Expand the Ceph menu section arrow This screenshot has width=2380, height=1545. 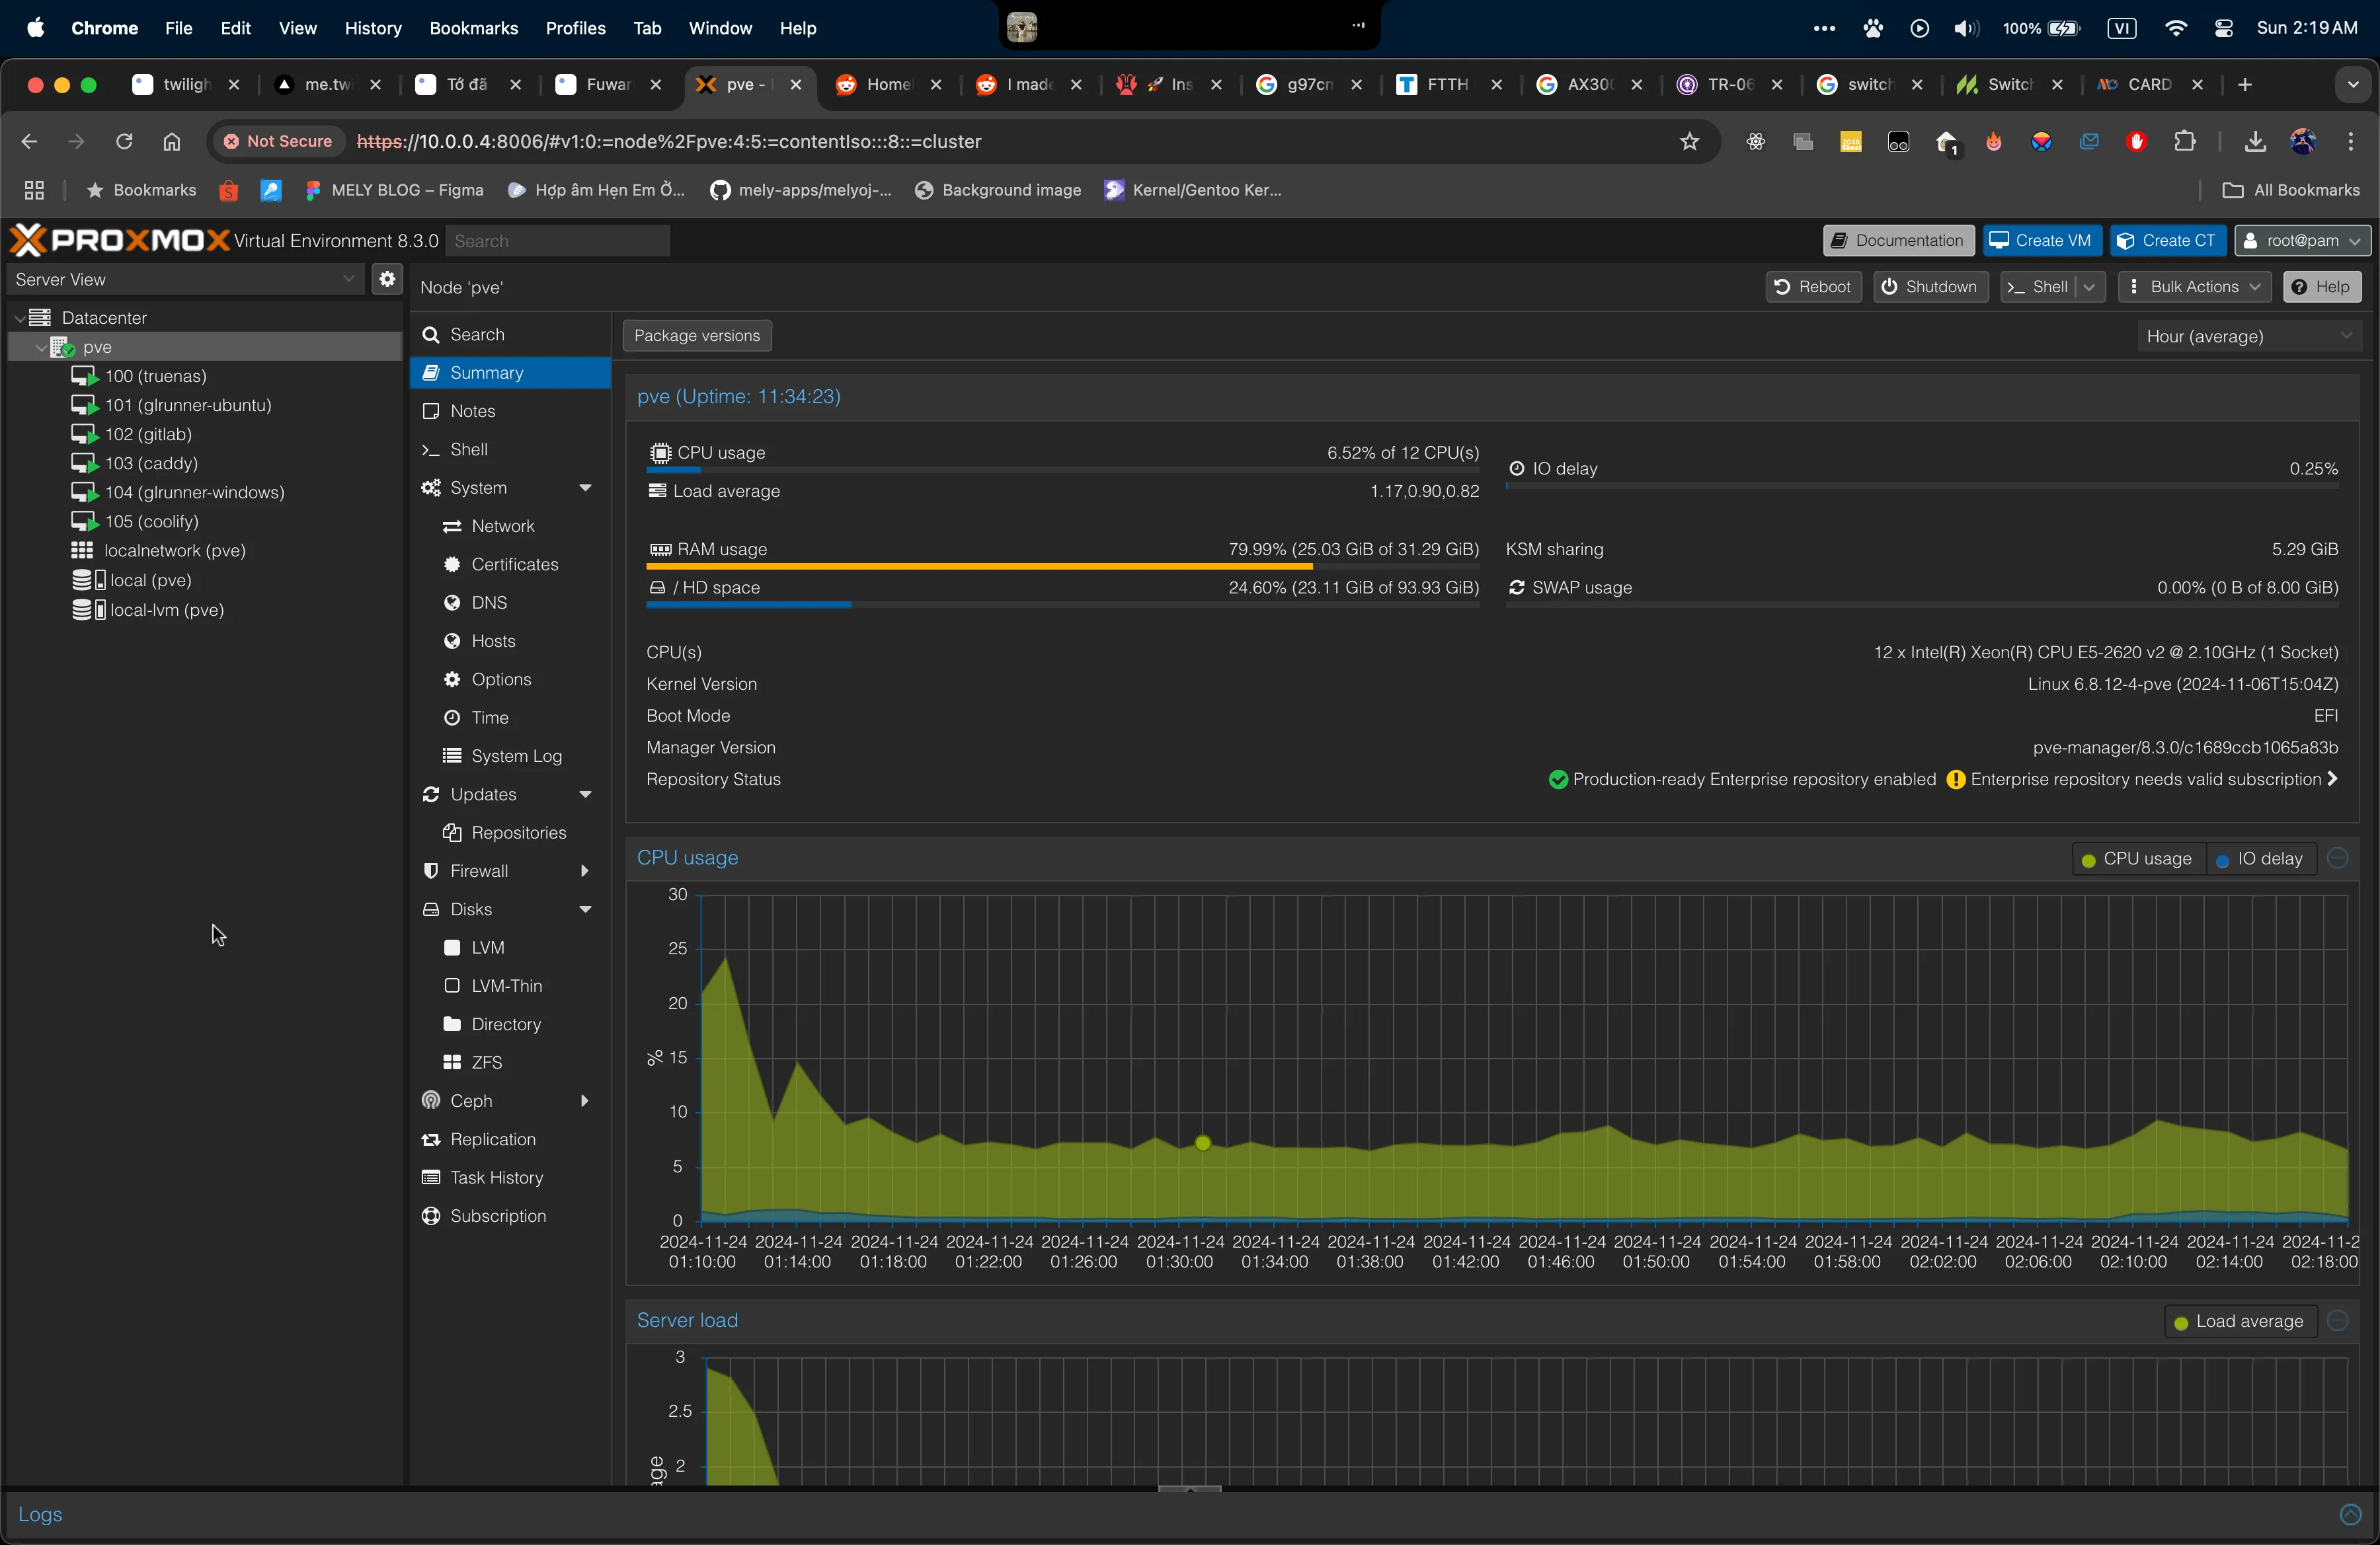point(585,1102)
